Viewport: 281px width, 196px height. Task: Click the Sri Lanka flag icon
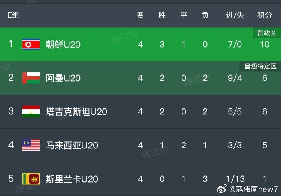coord(31,179)
